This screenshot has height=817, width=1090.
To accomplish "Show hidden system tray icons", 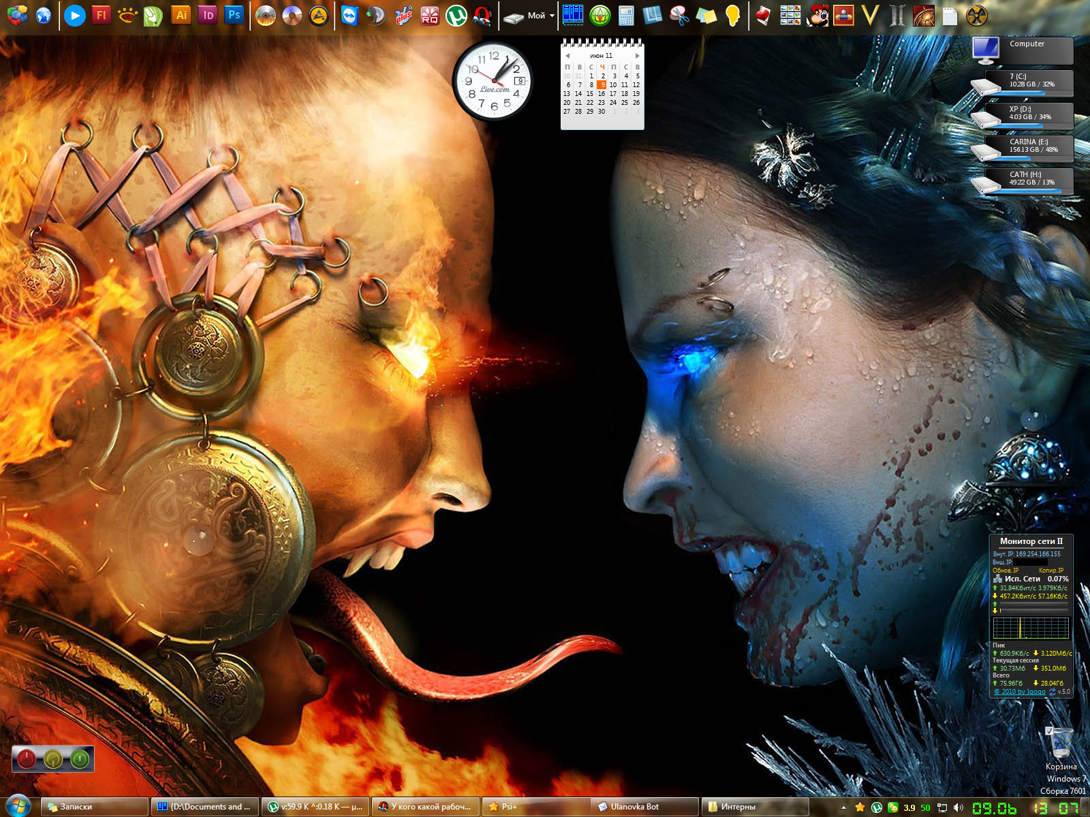I will 843,807.
